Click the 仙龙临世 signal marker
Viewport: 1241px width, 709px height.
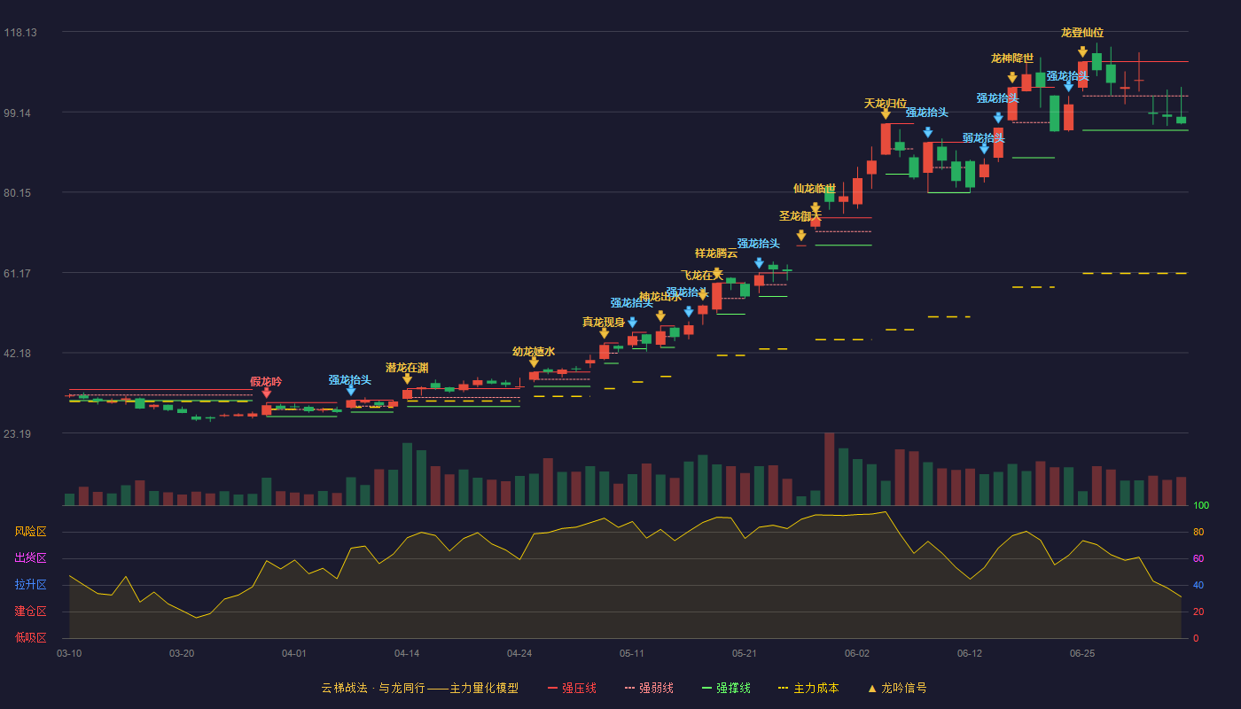click(815, 208)
